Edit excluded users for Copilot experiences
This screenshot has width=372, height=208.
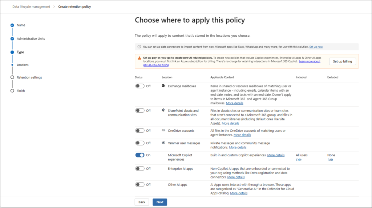(330, 160)
